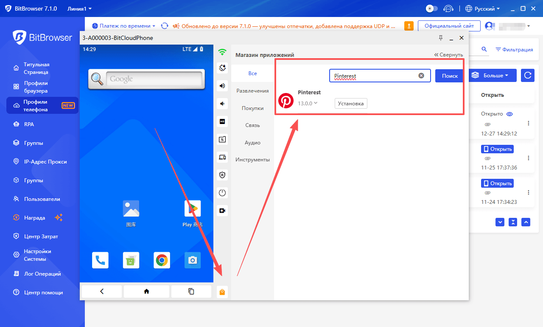Rotate the cloud phone screen
Image resolution: width=543 pixels, height=327 pixels.
[222, 68]
